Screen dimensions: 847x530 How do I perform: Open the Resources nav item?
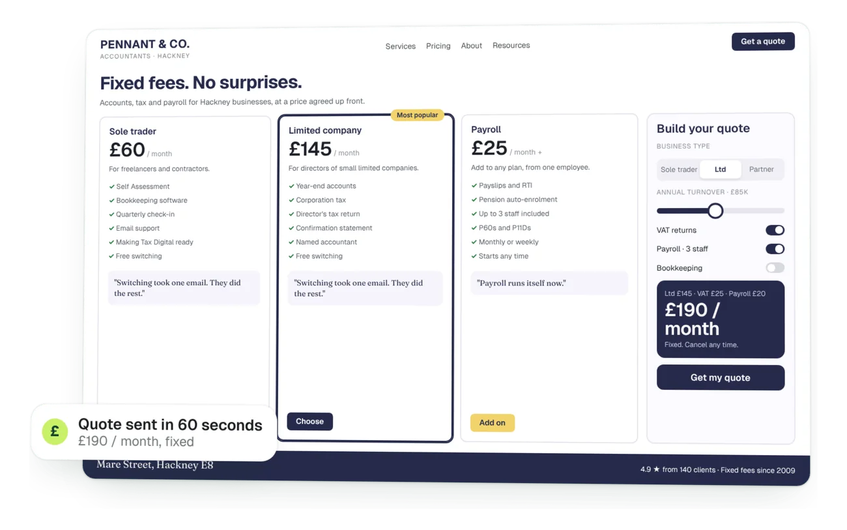(511, 46)
